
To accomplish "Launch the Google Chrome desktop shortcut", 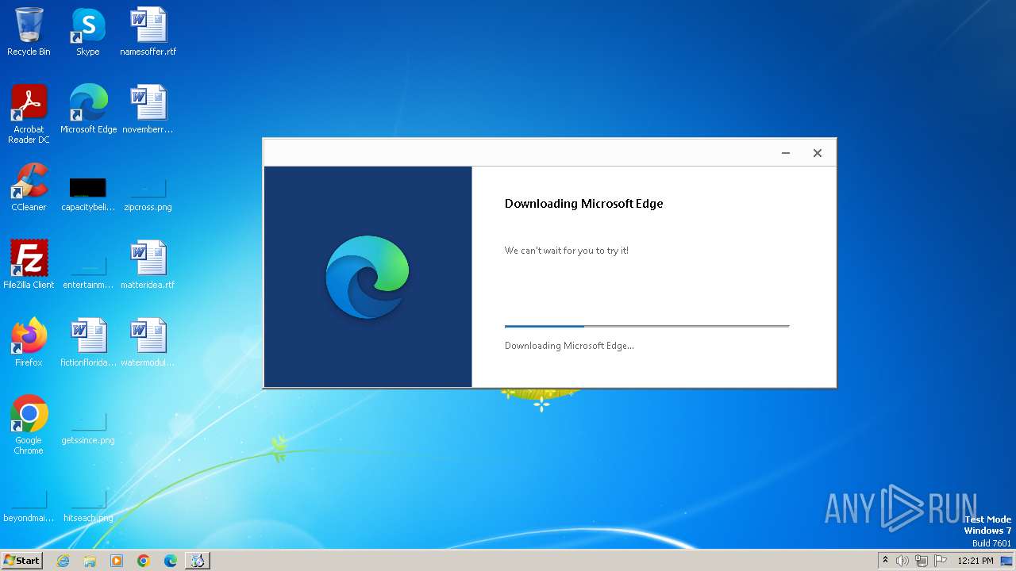I will [29, 425].
